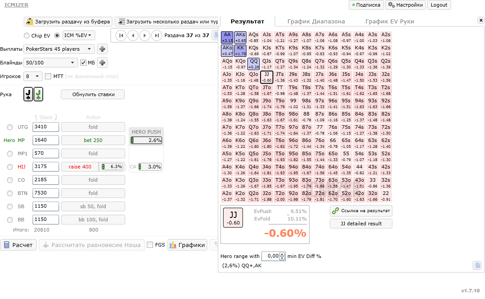Go to next hand icon
The height and width of the screenshot is (299, 485).
click(145, 36)
